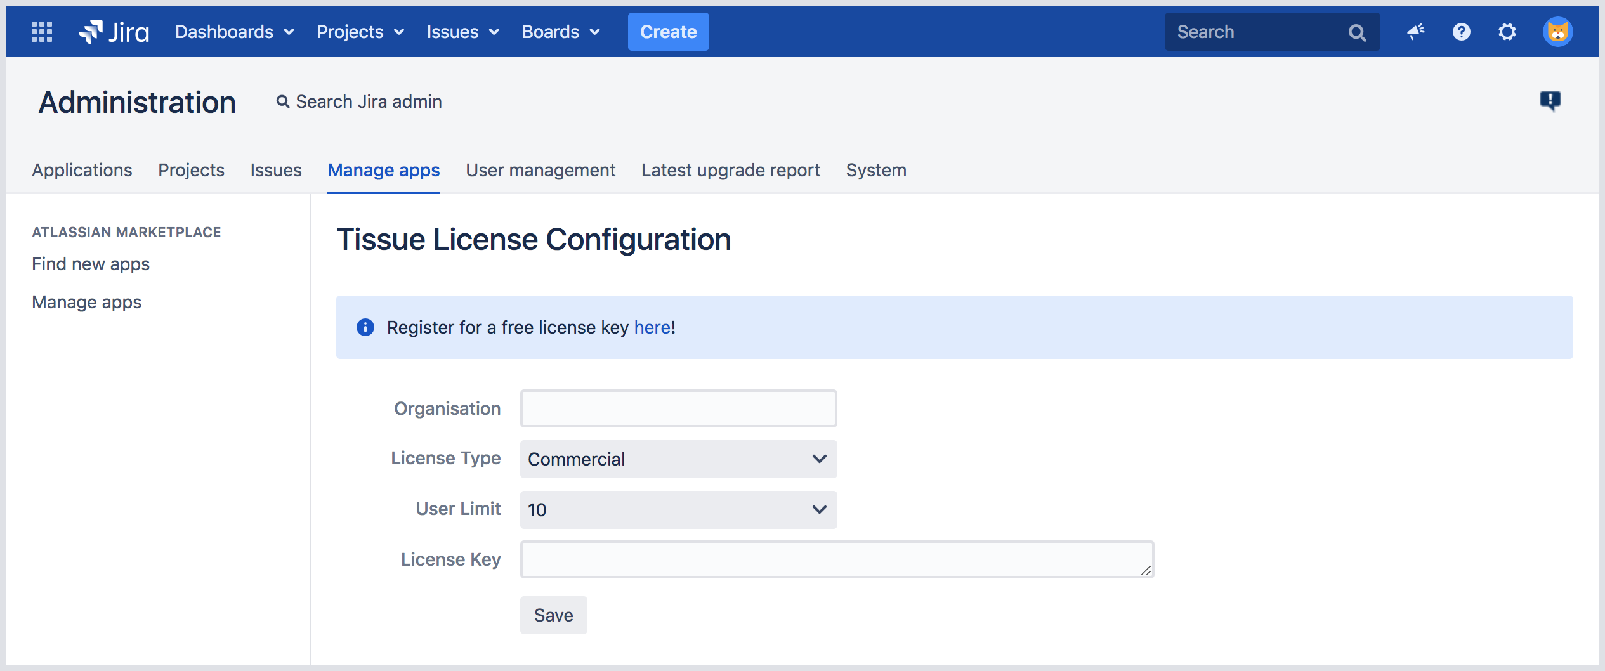
Task: Expand the Dashboards dropdown menu
Action: [x=235, y=32]
